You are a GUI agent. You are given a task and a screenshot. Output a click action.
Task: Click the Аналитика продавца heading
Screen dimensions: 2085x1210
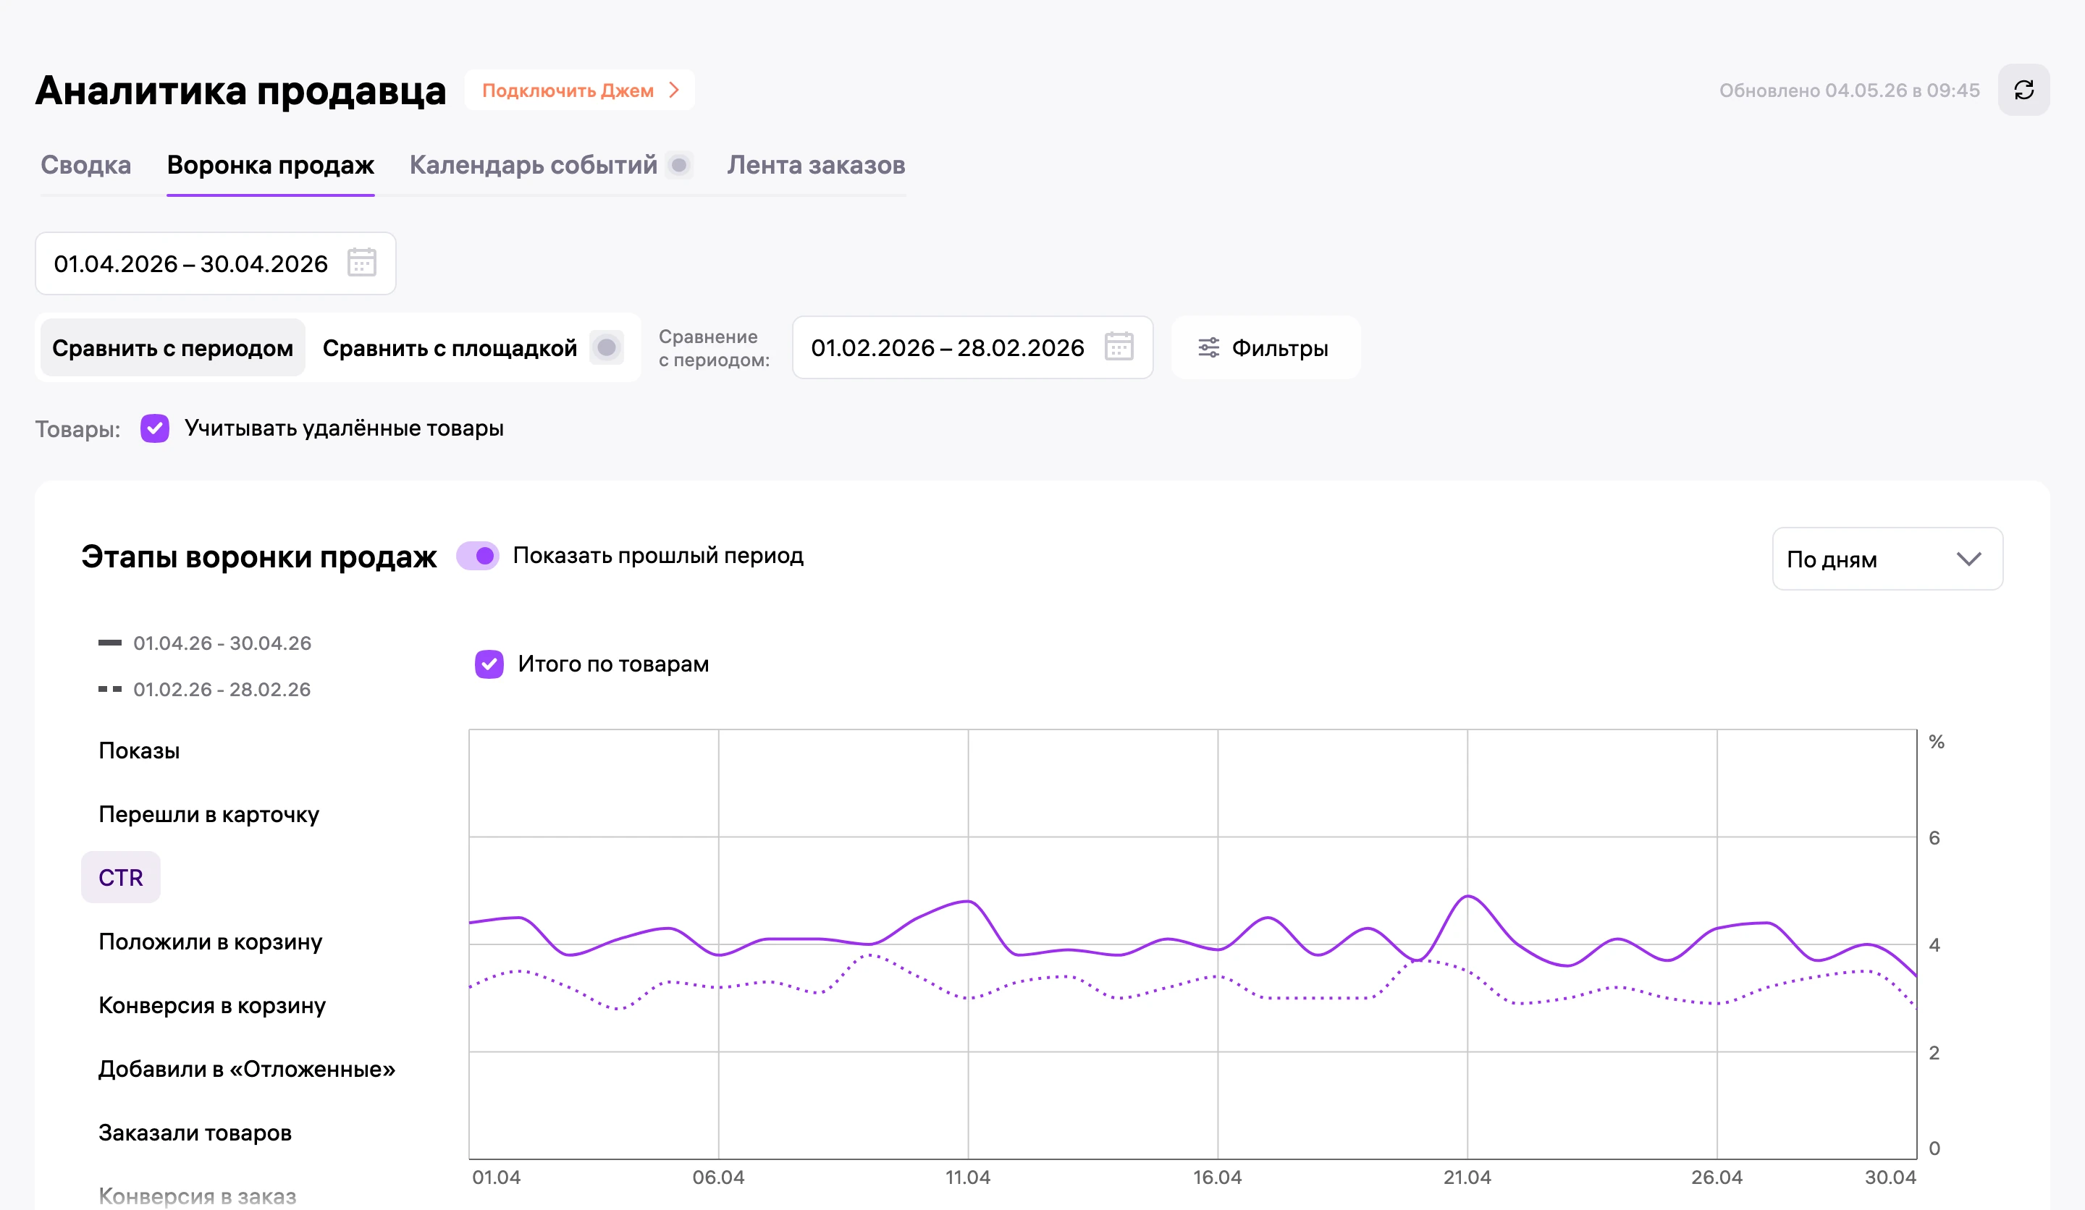(x=241, y=90)
